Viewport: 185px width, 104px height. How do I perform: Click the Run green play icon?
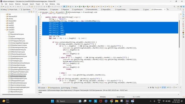(x=80, y=7)
